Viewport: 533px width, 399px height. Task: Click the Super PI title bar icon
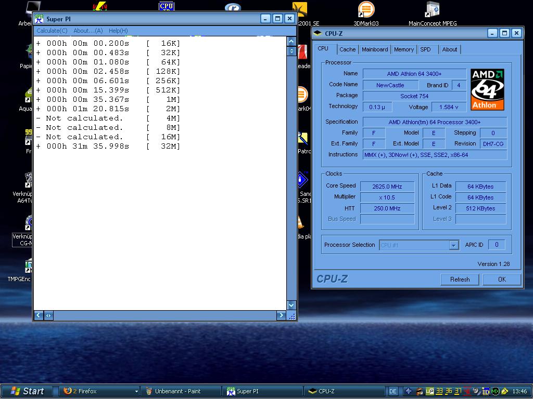coord(39,19)
